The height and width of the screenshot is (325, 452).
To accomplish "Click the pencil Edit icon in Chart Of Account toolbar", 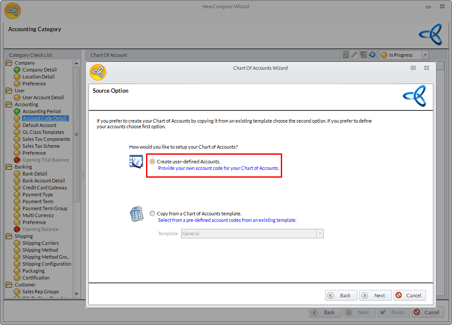I will tap(354, 55).
